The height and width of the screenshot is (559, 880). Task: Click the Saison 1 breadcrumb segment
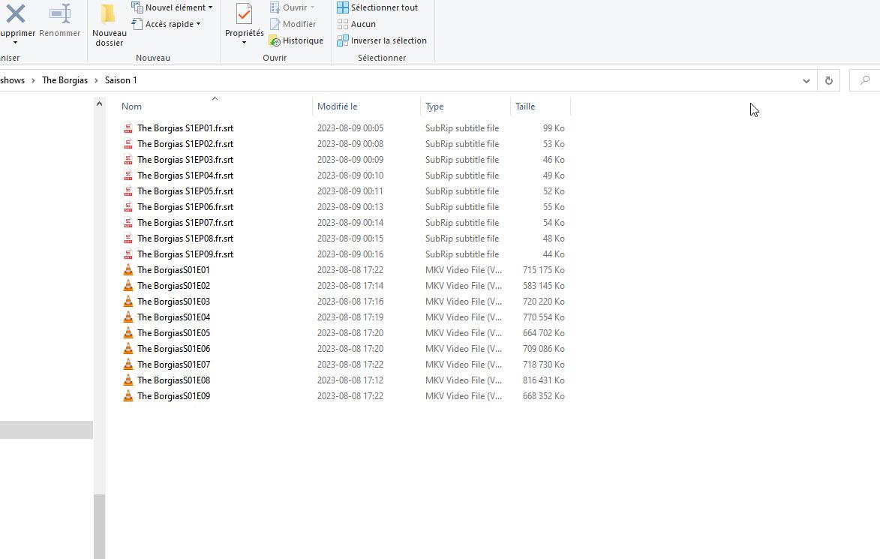(121, 80)
